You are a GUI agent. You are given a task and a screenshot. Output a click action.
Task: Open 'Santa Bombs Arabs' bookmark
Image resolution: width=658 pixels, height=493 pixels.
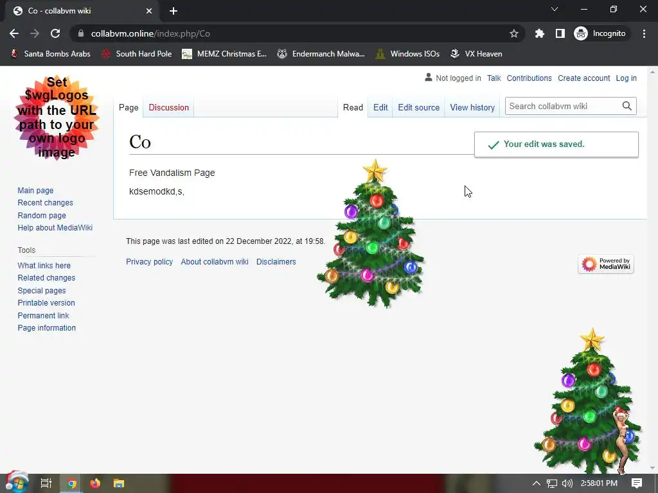[x=50, y=54]
